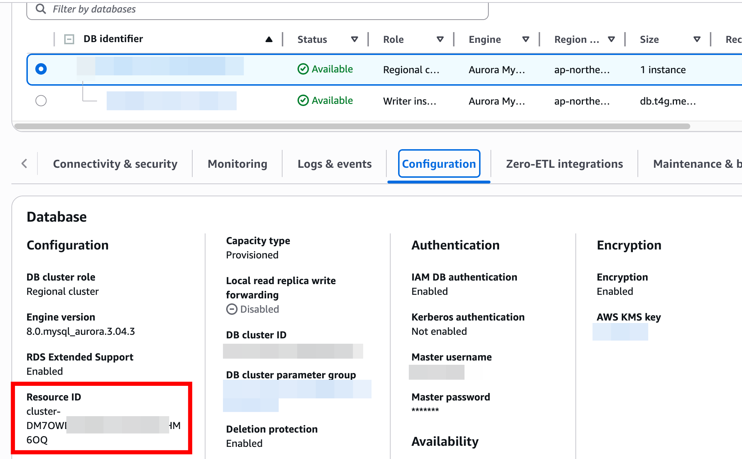Open the Engine column sort dropdown
742x459 pixels.
click(x=525, y=39)
